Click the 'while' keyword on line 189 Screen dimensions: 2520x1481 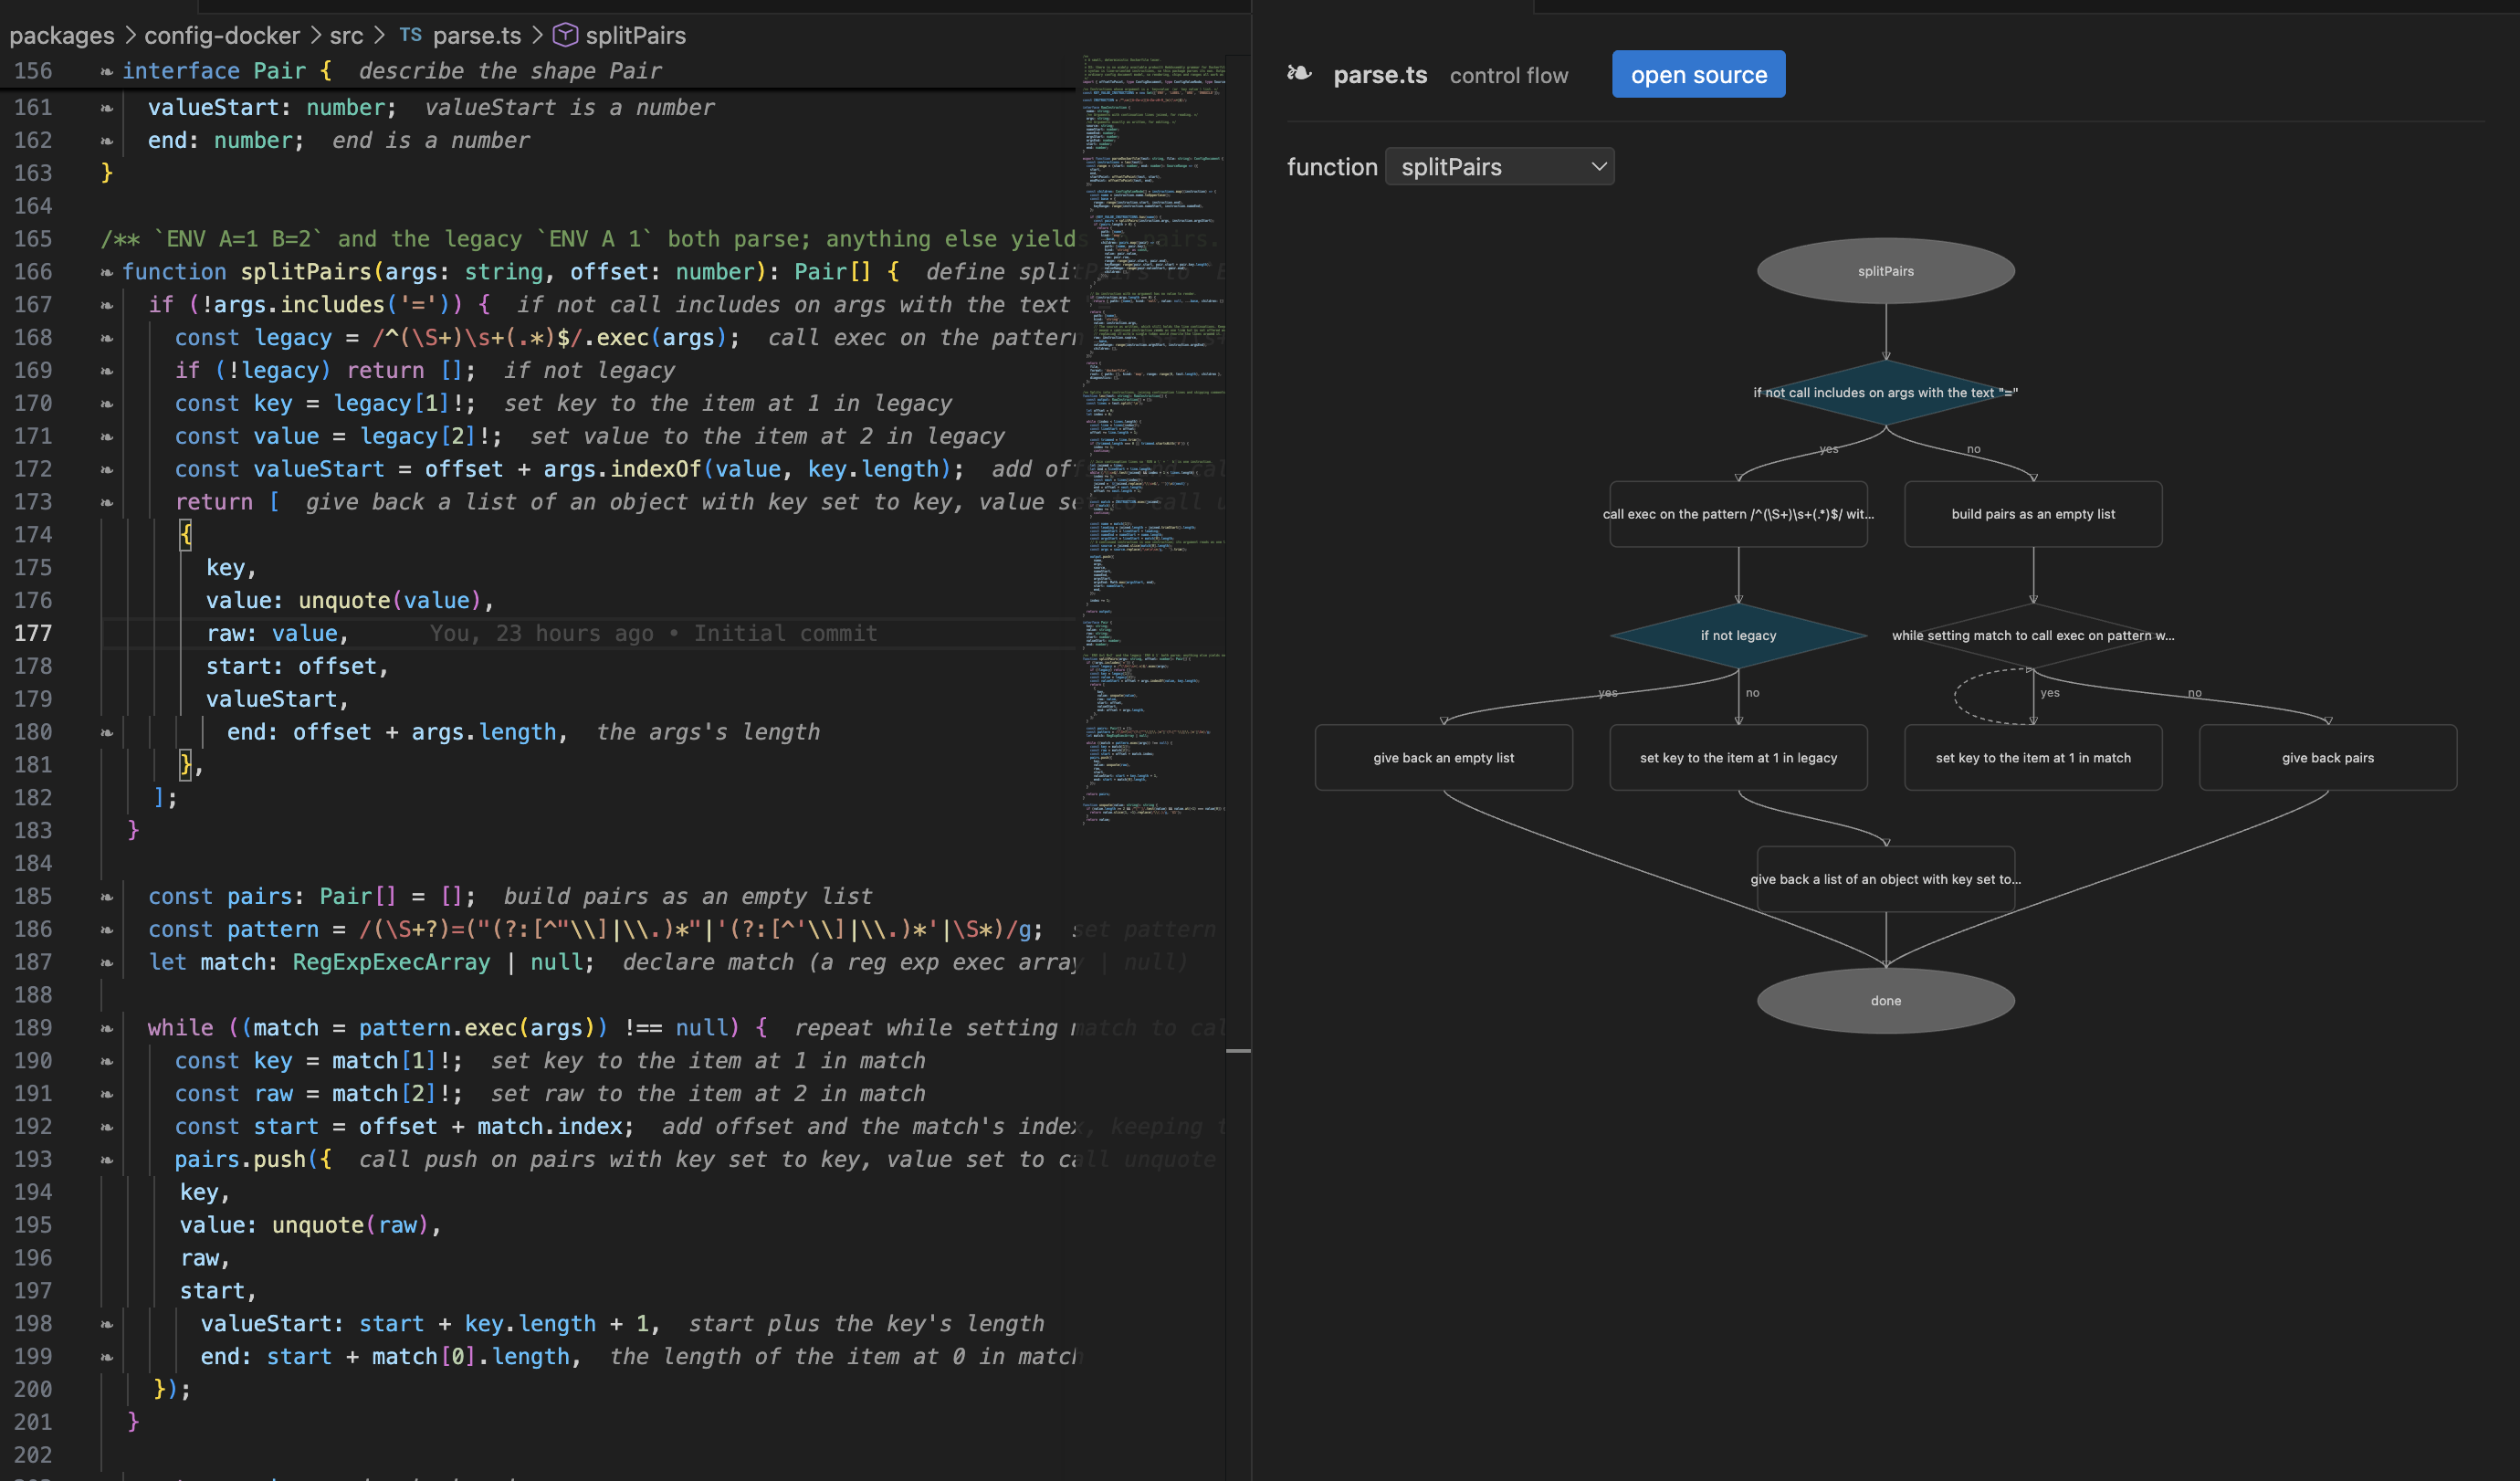[180, 1029]
